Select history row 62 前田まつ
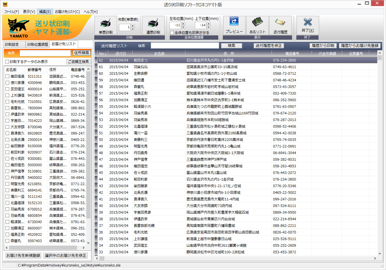Viewport: 386px width, 270px height. pyautogui.click(x=236, y=60)
